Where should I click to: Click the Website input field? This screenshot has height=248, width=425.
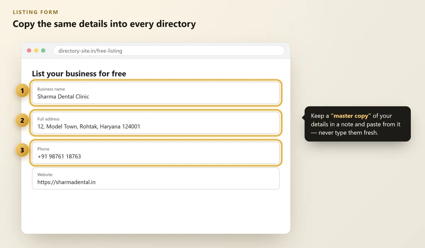[x=156, y=179]
